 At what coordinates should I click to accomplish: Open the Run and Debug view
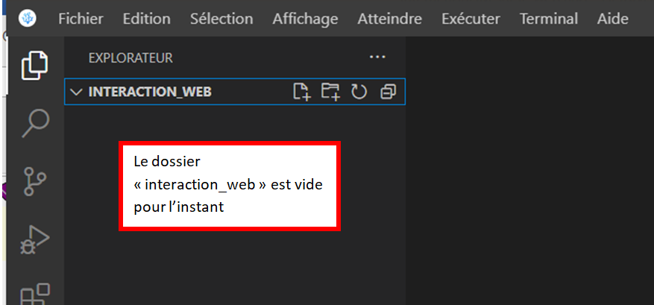pyautogui.click(x=33, y=239)
